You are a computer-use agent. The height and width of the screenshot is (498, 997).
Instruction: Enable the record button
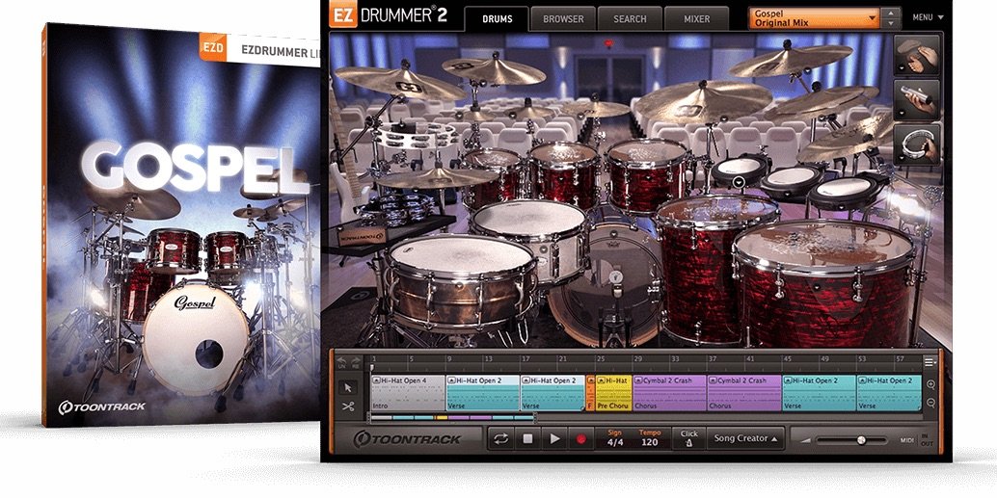click(581, 438)
